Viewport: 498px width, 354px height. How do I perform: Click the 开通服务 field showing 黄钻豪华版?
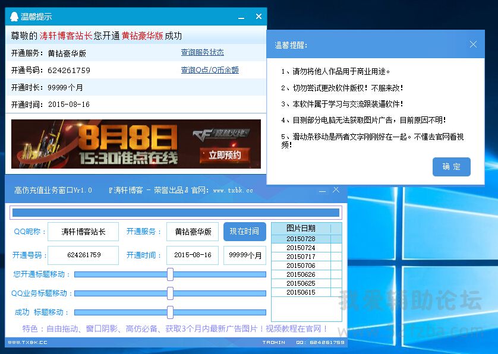click(x=193, y=232)
